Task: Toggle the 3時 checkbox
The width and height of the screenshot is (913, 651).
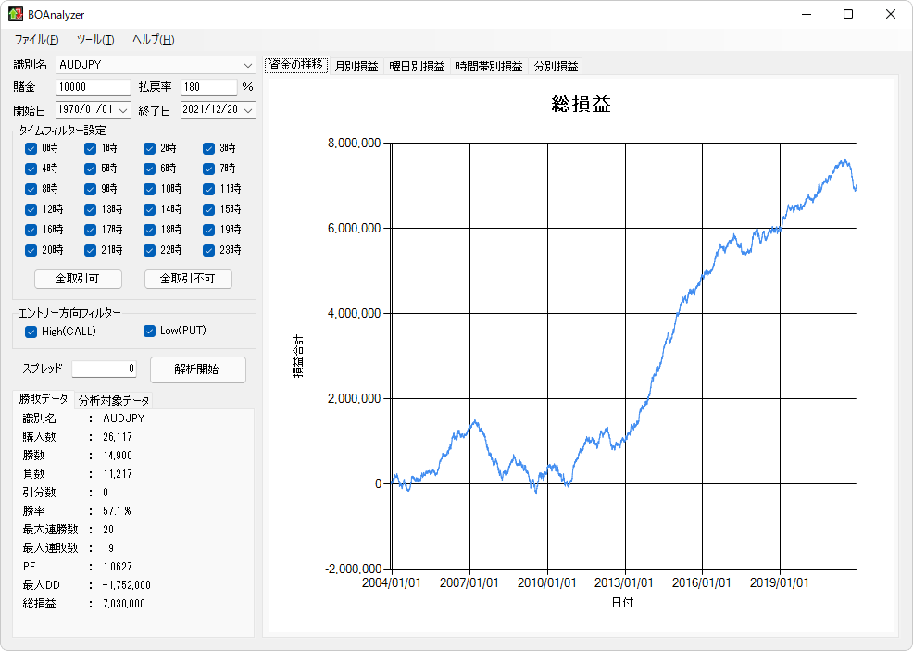Action: point(209,148)
